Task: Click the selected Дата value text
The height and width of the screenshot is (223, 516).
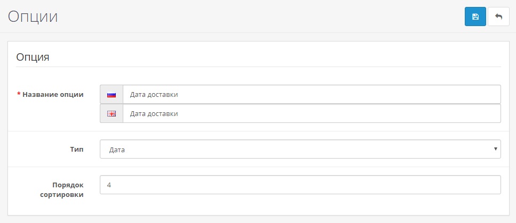Action: (117, 150)
